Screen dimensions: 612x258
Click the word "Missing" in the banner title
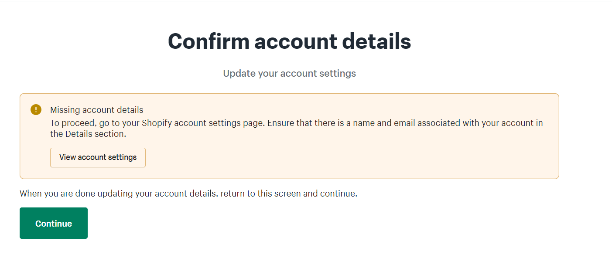(x=65, y=110)
